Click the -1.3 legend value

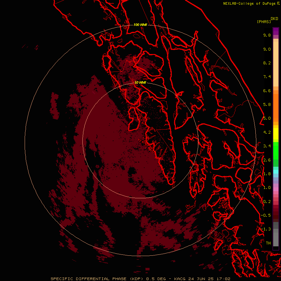(x=266, y=229)
